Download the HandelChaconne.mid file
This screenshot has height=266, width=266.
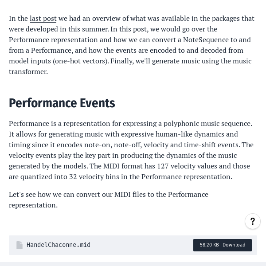[223, 245]
